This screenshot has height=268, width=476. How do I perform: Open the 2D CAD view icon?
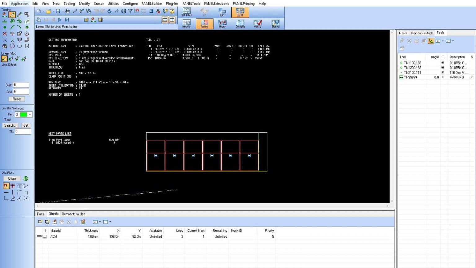pos(186,12)
